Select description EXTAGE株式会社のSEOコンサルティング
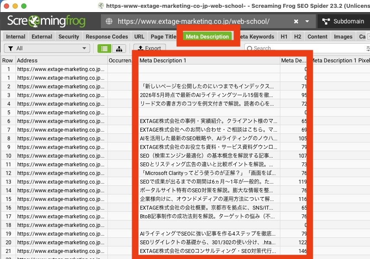Screen dimensions: 370x259 208,251
